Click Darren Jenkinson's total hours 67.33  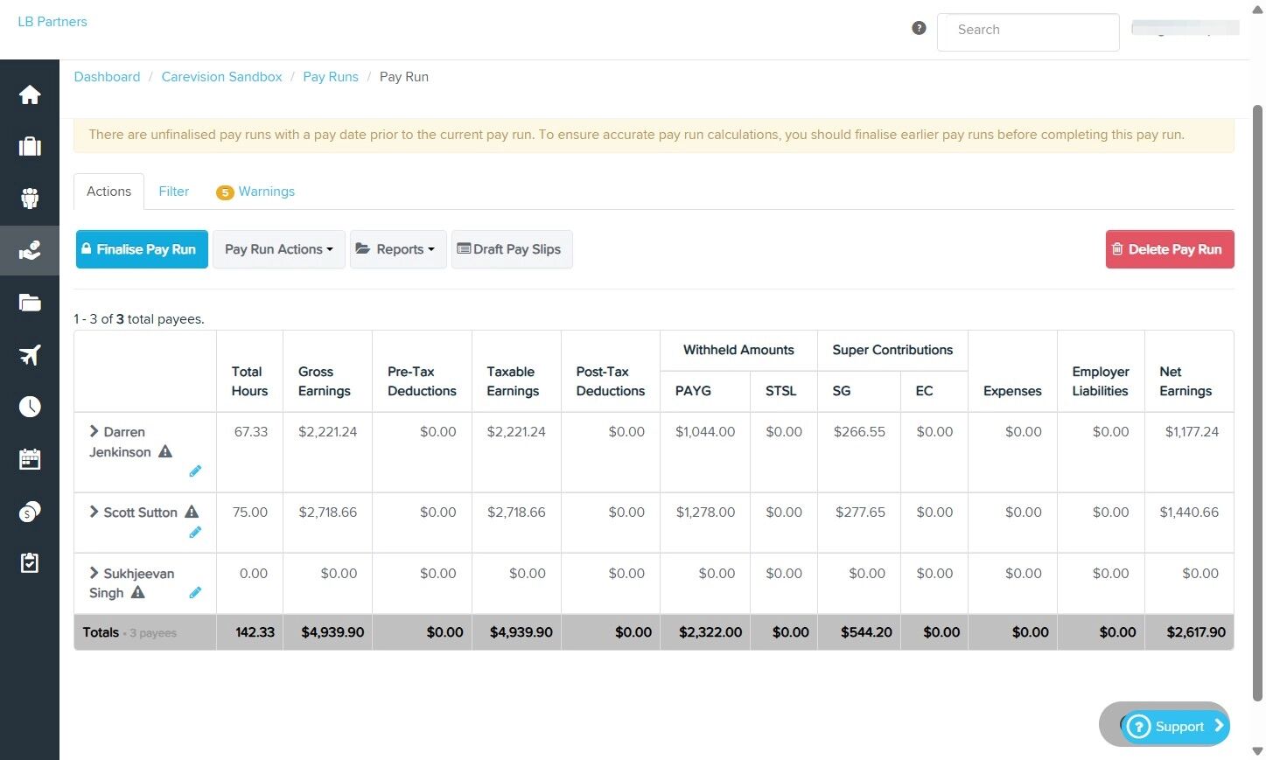(x=251, y=432)
